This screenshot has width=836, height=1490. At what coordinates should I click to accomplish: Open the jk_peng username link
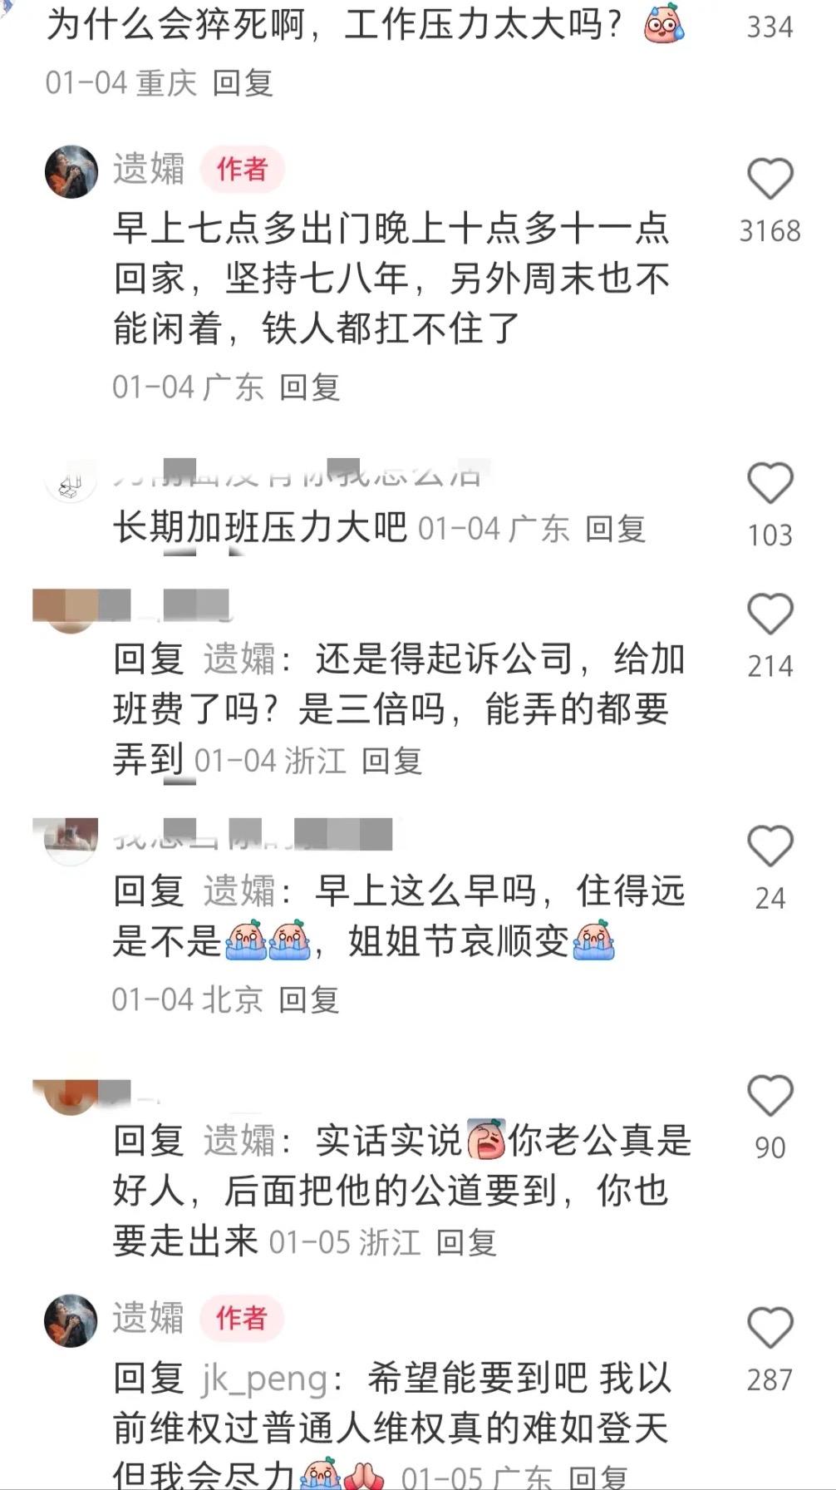click(x=264, y=1379)
